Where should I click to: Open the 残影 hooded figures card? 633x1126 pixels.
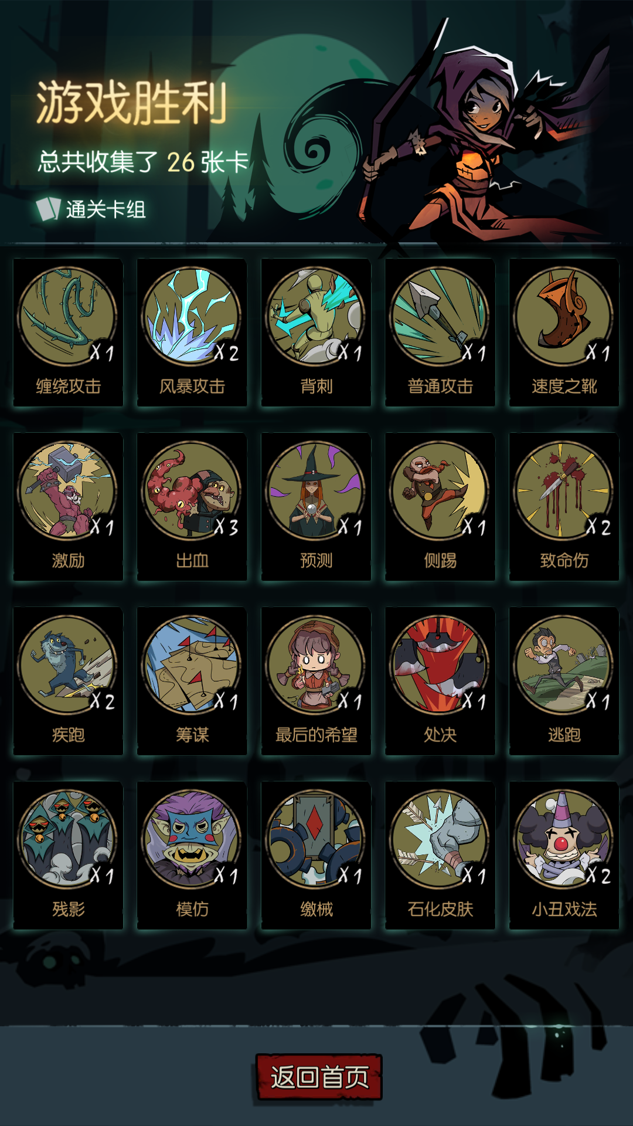tap(68, 855)
